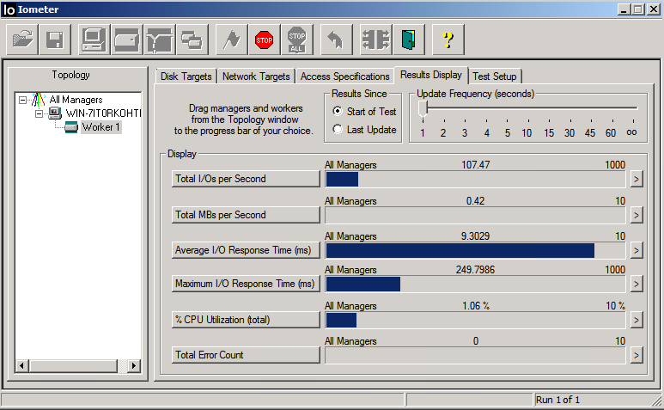Select Worker 1 in Topology tree

(x=101, y=127)
